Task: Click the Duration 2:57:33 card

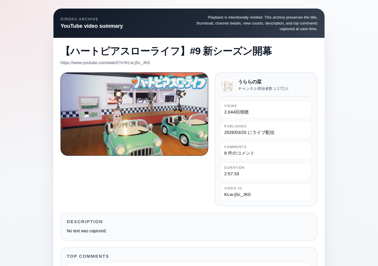Action: pos(266,171)
